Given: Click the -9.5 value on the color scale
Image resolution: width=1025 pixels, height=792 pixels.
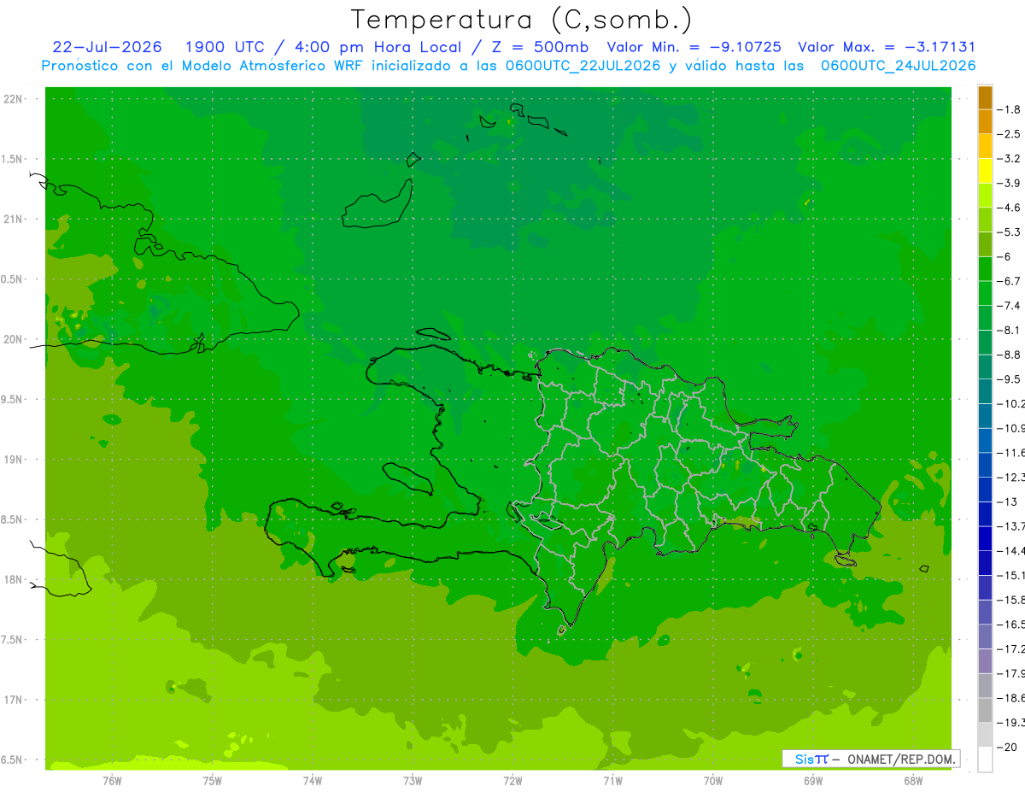Looking at the screenshot, I should [1010, 378].
